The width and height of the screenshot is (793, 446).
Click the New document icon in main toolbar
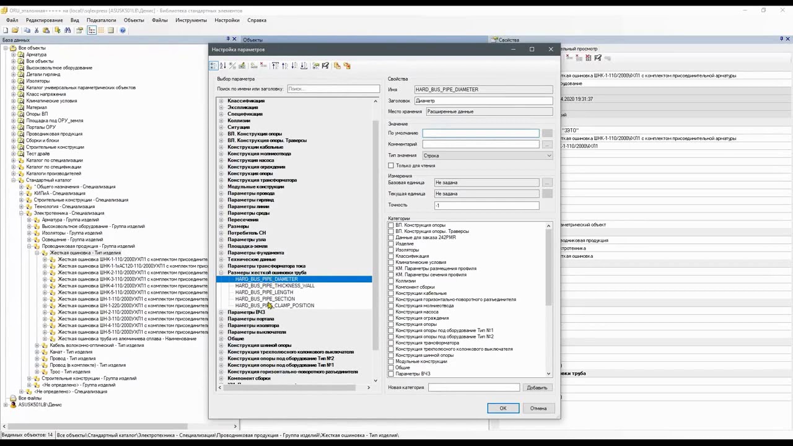coord(5,30)
